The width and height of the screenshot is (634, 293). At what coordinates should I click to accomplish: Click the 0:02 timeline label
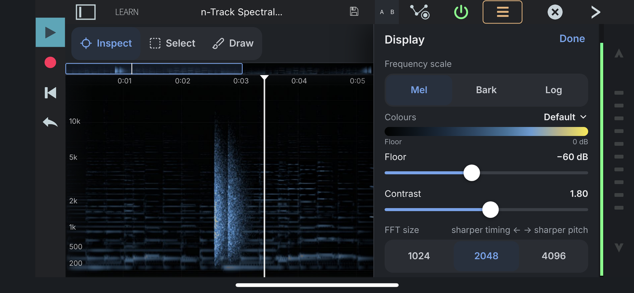pos(183,81)
